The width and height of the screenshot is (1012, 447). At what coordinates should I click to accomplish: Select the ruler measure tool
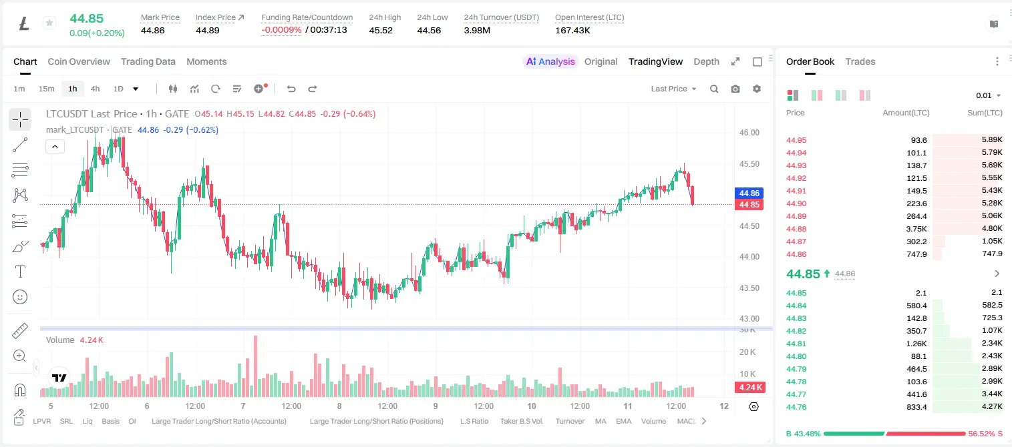coord(20,331)
